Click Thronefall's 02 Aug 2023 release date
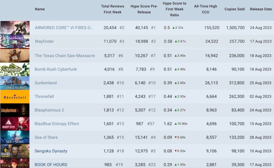This screenshot has width=274, height=168. tap(260, 96)
